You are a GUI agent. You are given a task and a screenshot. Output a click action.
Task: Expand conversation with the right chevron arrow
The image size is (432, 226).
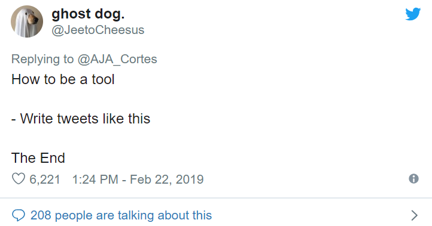[x=415, y=215]
